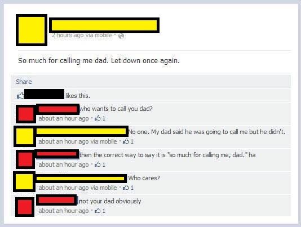Screen dimensions: 301x227
Task: Click like icon on 'who wants to call you dad?' comment
Action: [98, 118]
